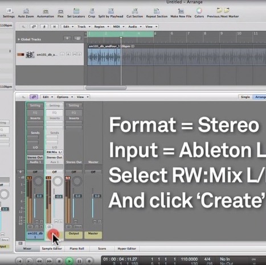Mute the sm101_db_a track in header
This screenshot has width=266, height=265.
74,54
